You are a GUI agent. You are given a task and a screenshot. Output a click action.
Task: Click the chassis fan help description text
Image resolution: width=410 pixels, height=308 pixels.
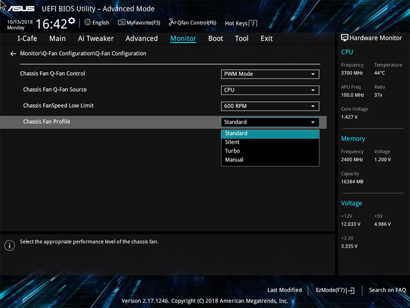[x=89, y=242]
